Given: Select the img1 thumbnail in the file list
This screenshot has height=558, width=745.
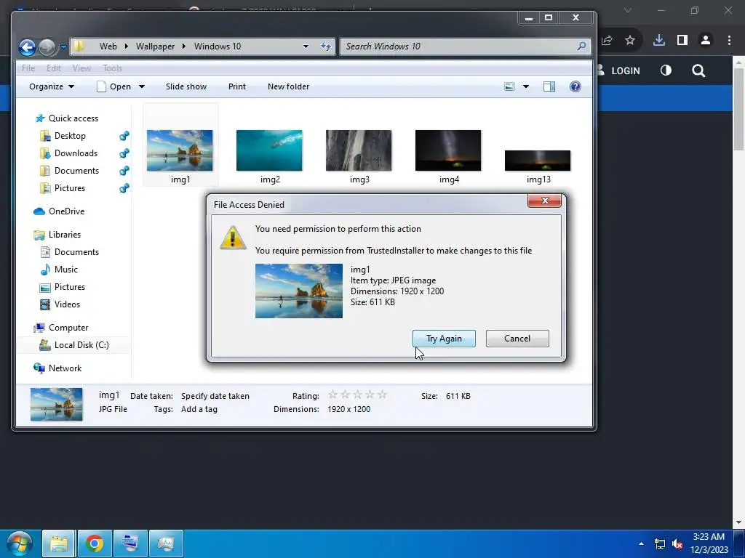Looking at the screenshot, I should pyautogui.click(x=180, y=150).
